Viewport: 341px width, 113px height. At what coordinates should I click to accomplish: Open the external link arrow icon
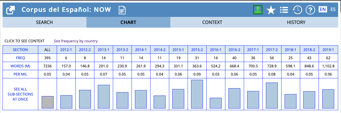pyautogui.click(x=10, y=10)
